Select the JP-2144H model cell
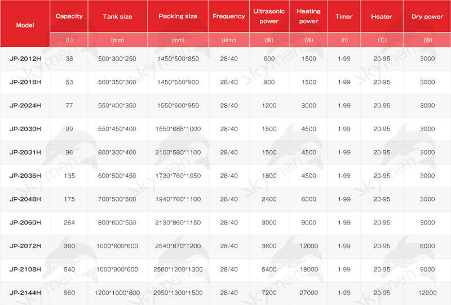Image resolution: width=451 pixels, height=305 pixels. coord(25,293)
